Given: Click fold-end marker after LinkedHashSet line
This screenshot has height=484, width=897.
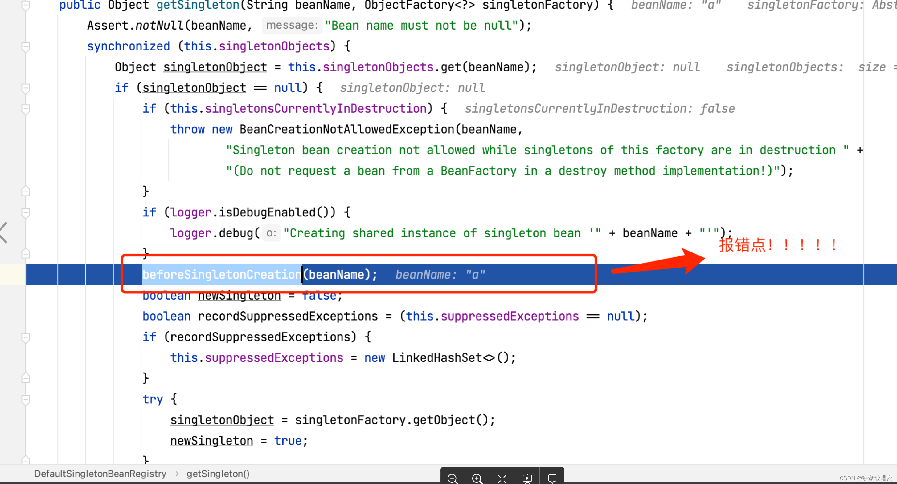Looking at the screenshot, I should click(x=25, y=378).
